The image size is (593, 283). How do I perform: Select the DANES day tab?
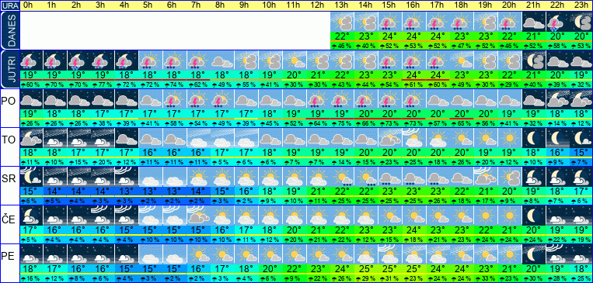click(9, 30)
